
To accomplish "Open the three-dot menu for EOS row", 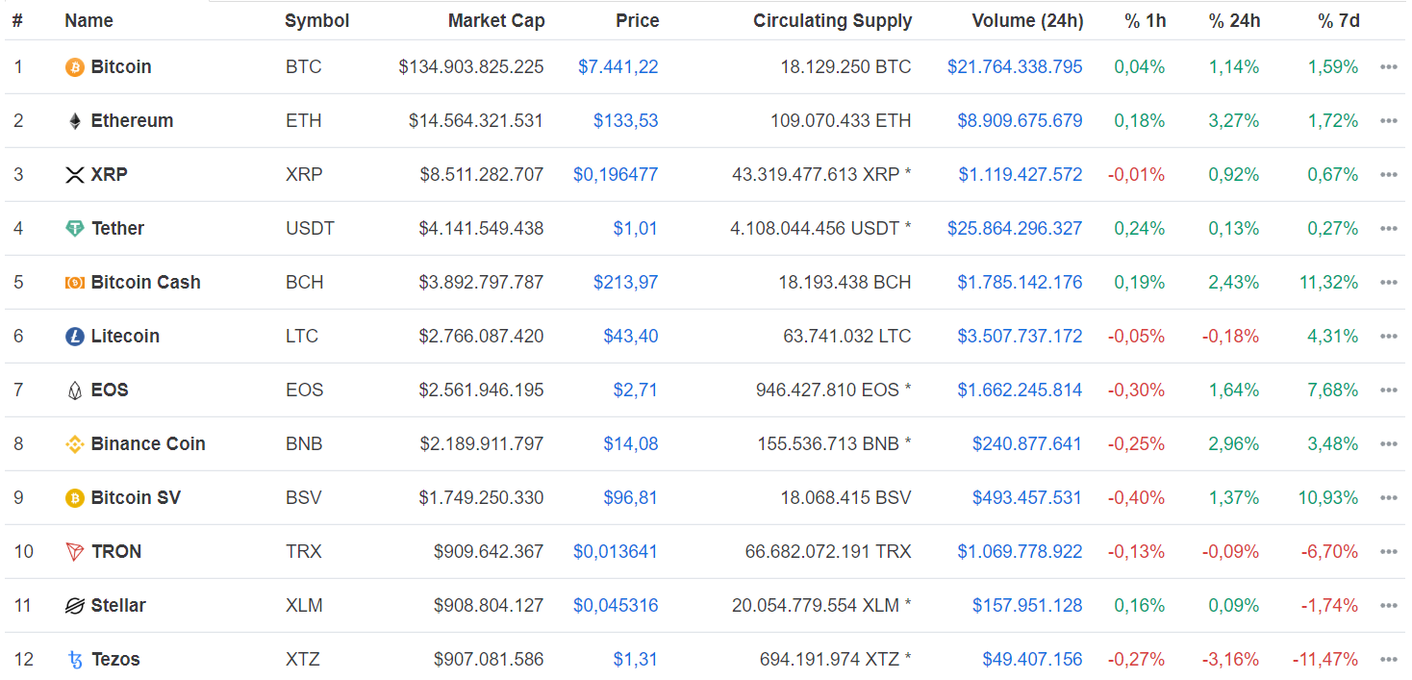I will click(x=1388, y=390).
